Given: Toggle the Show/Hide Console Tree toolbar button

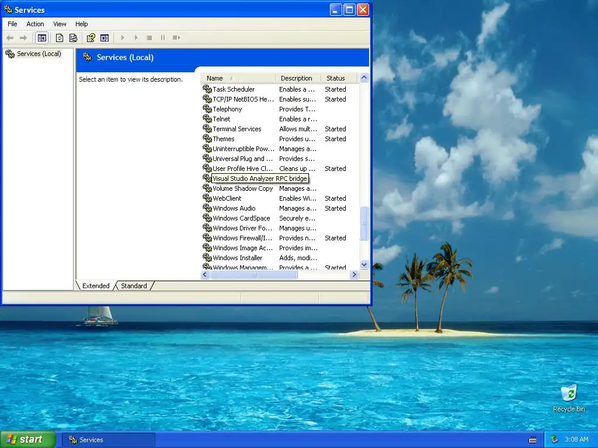Looking at the screenshot, I should pos(41,38).
